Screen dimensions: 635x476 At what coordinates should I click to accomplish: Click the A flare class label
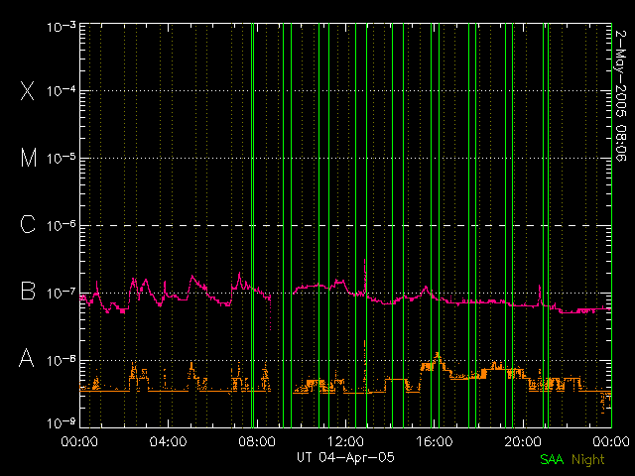point(27,358)
